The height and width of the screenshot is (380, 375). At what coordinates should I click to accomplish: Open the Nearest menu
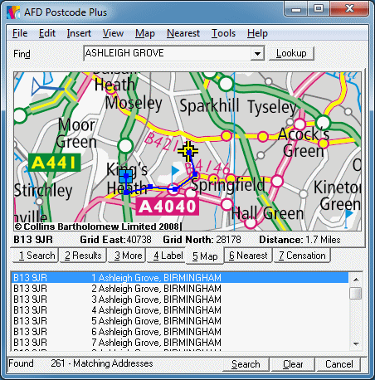tap(183, 33)
